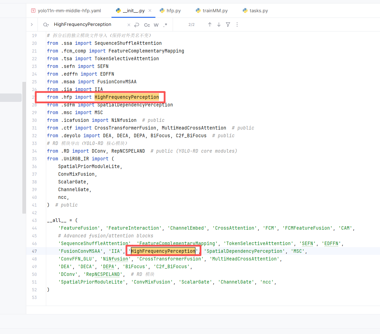Click the 2/2 match counter
The height and width of the screenshot is (334, 380).
point(192,25)
